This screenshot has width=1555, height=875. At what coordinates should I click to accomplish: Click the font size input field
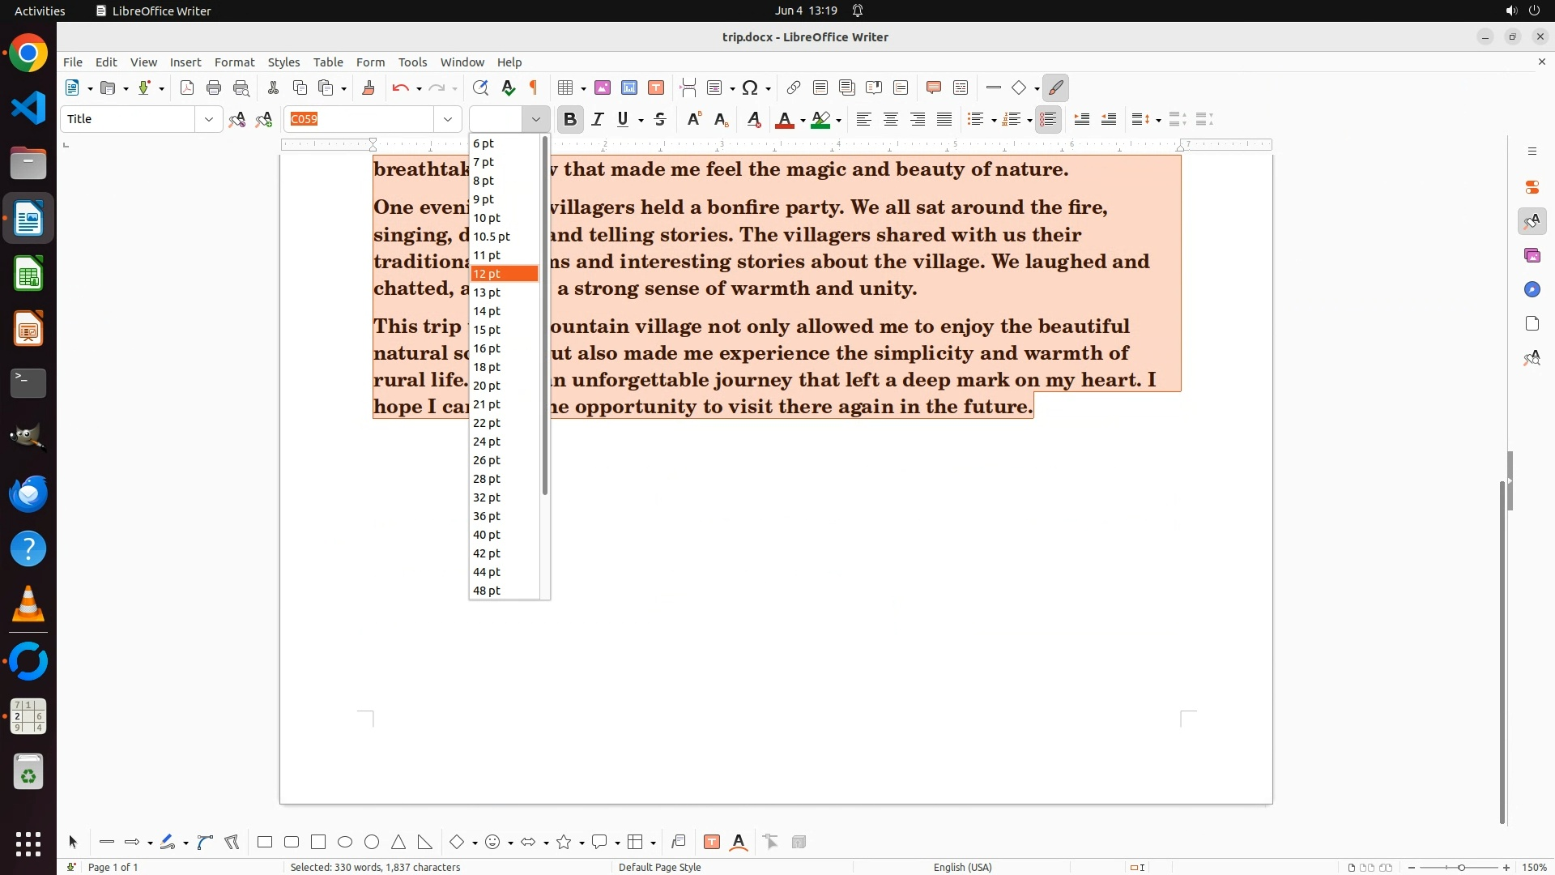[x=496, y=120]
